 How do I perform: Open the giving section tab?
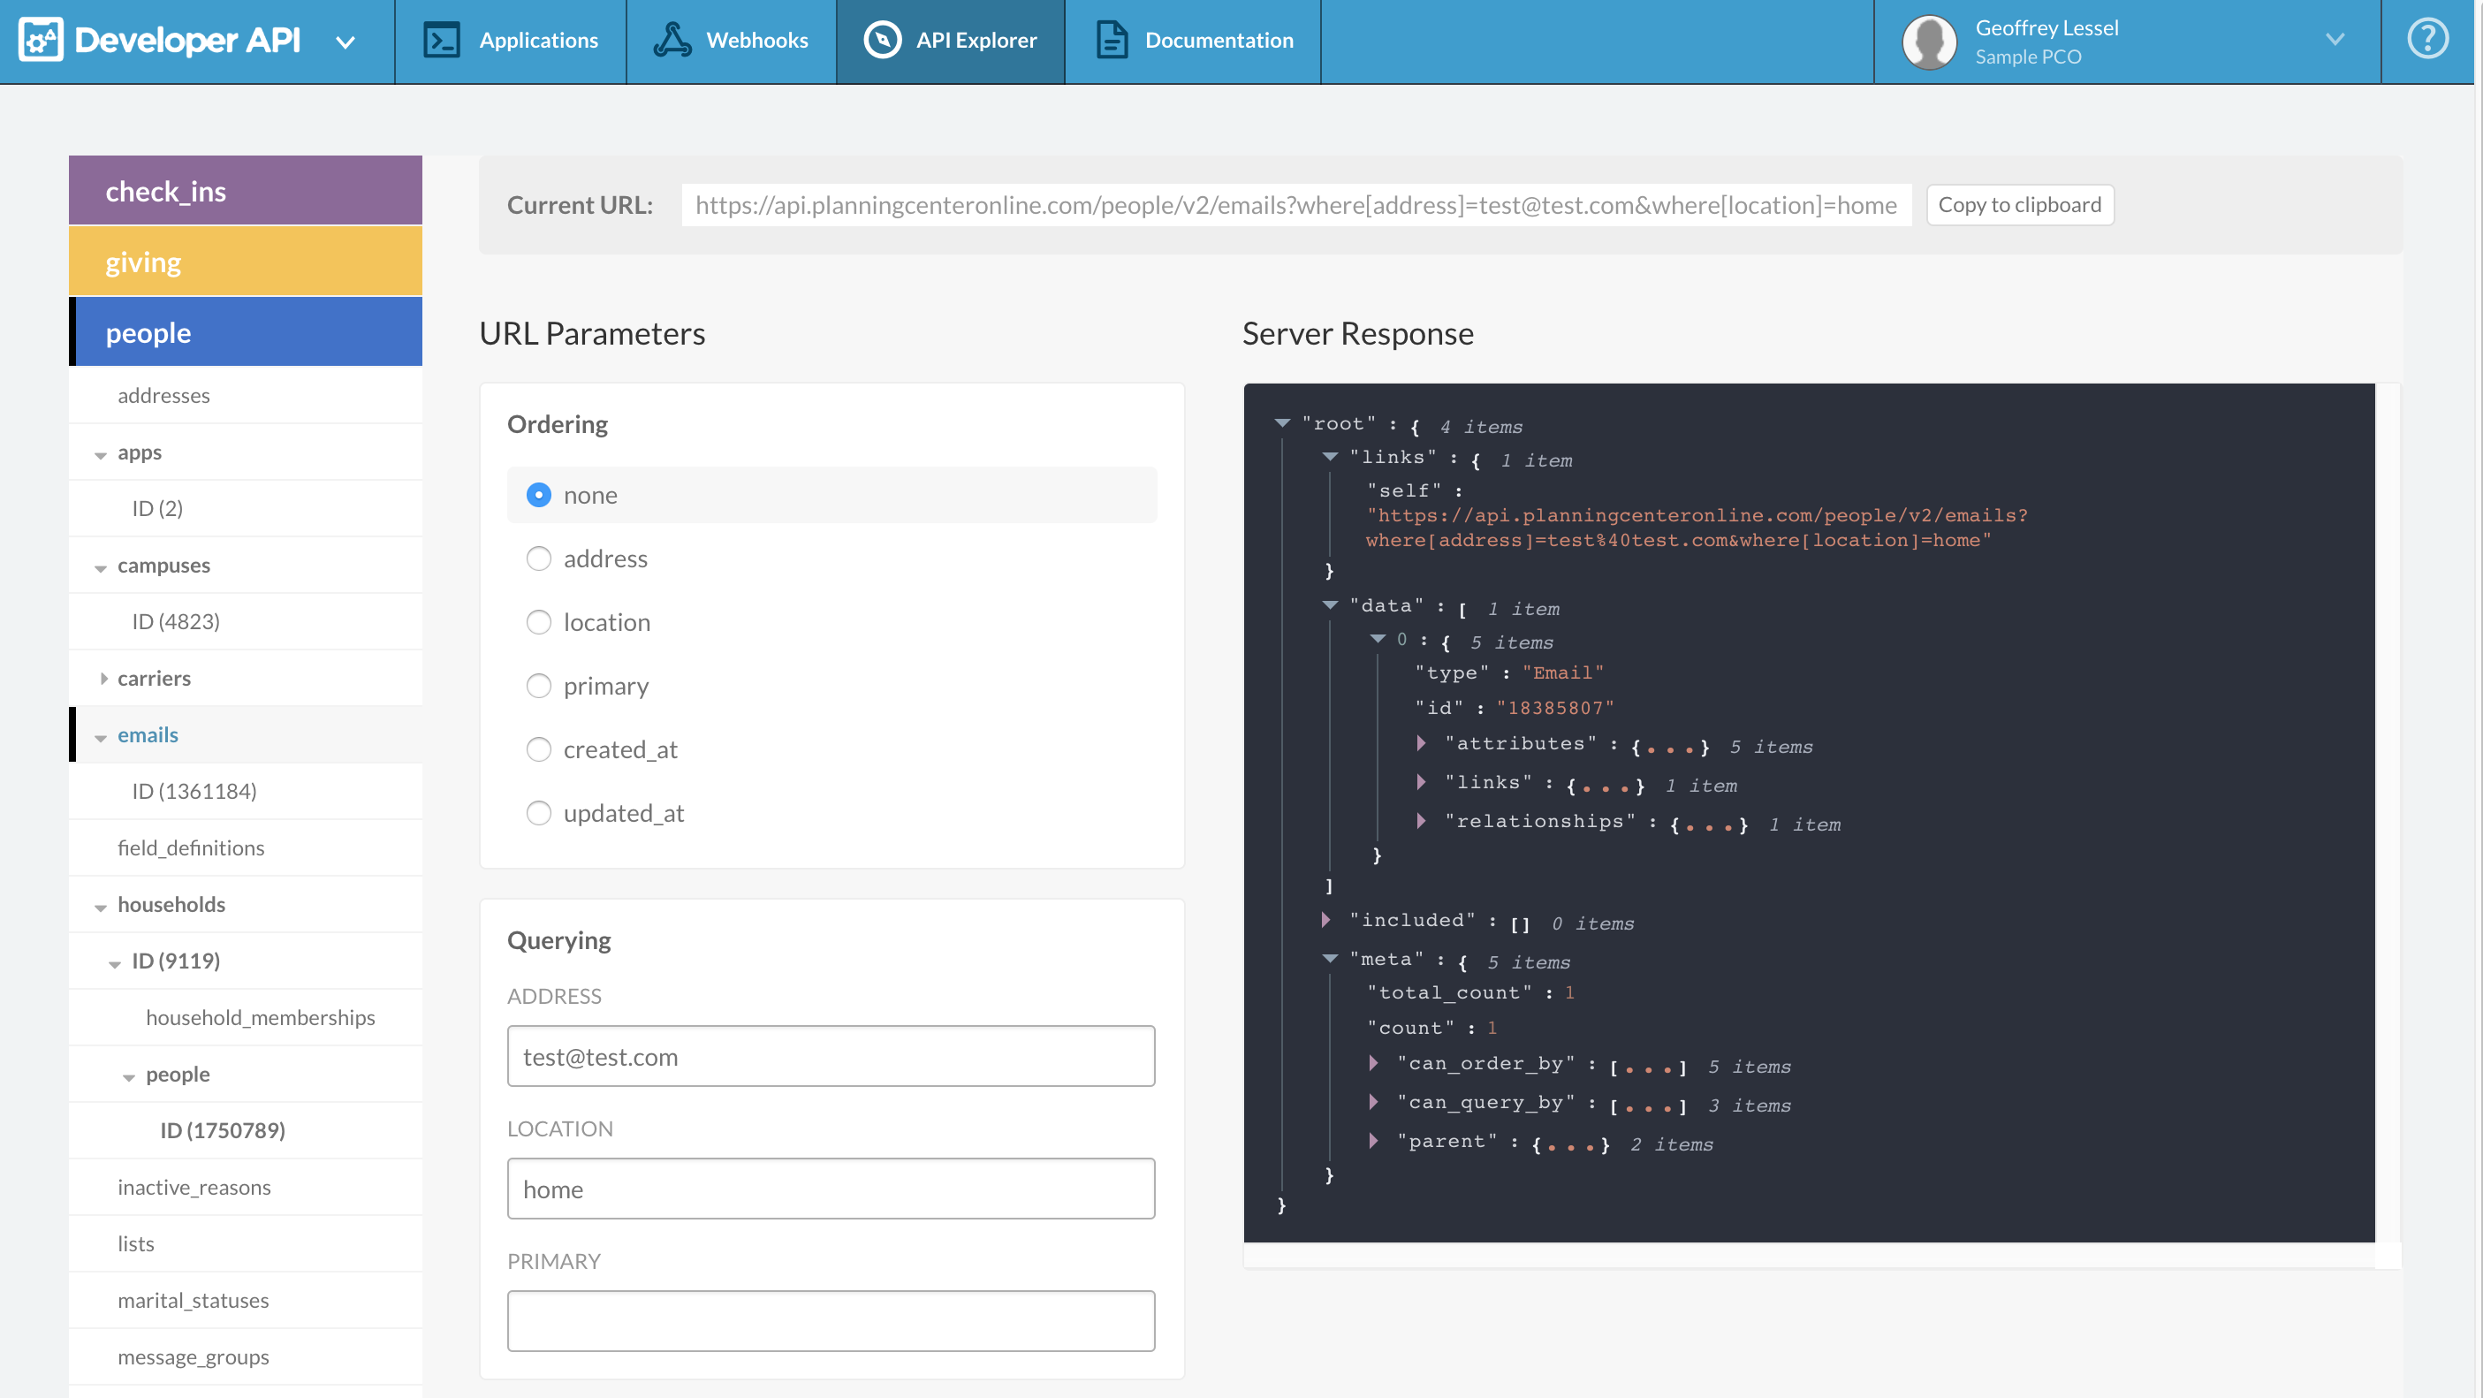click(246, 262)
